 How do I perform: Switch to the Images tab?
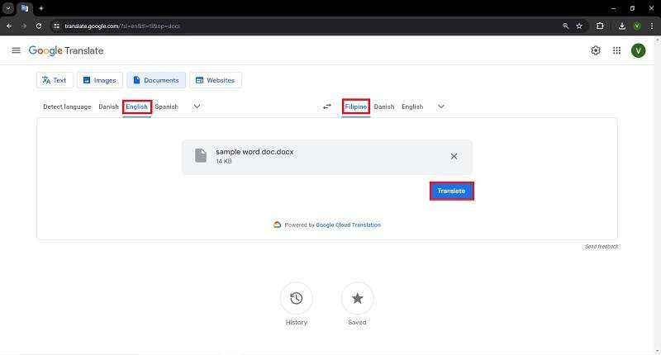click(x=100, y=80)
